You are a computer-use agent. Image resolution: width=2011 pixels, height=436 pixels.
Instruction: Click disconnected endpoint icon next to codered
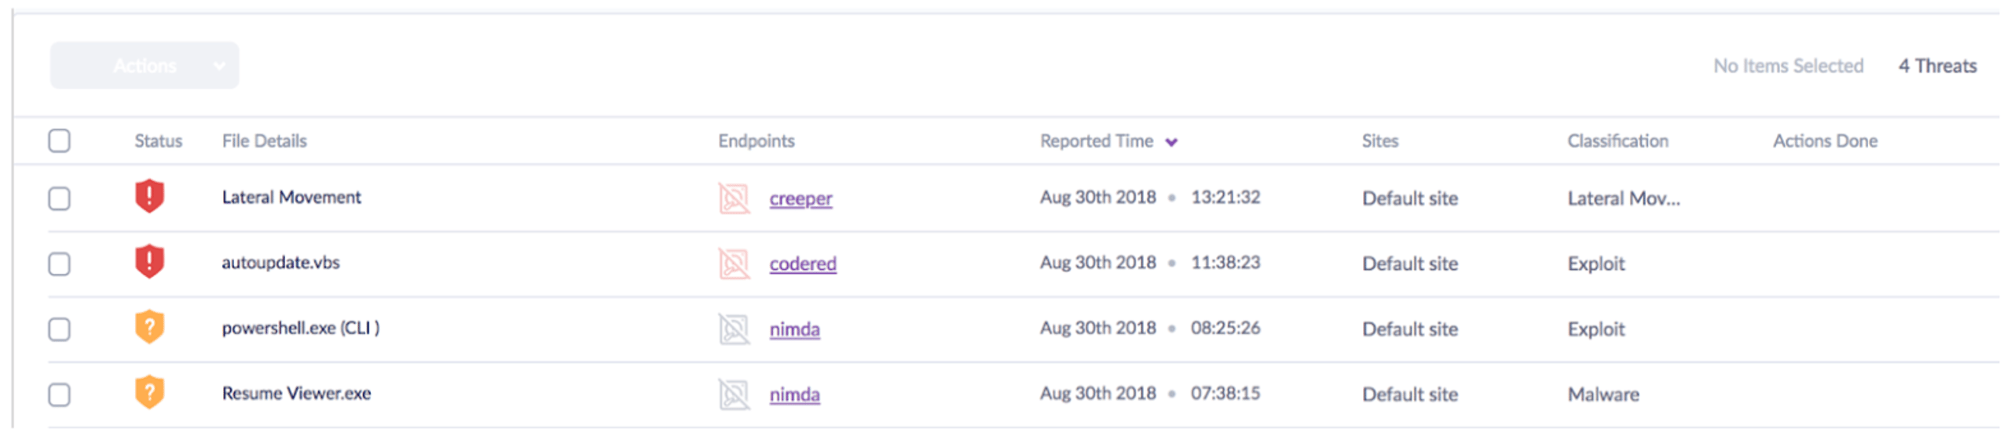pyautogui.click(x=734, y=263)
